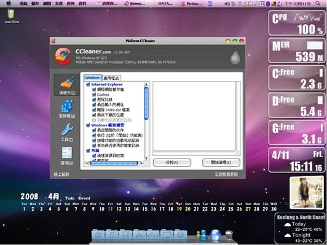The image size is (327, 245).
Task: Switch to the Windows tab
Action: tap(93, 78)
